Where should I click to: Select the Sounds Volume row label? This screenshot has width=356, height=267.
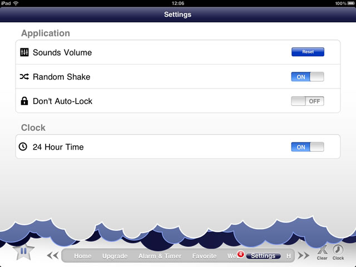pyautogui.click(x=62, y=52)
